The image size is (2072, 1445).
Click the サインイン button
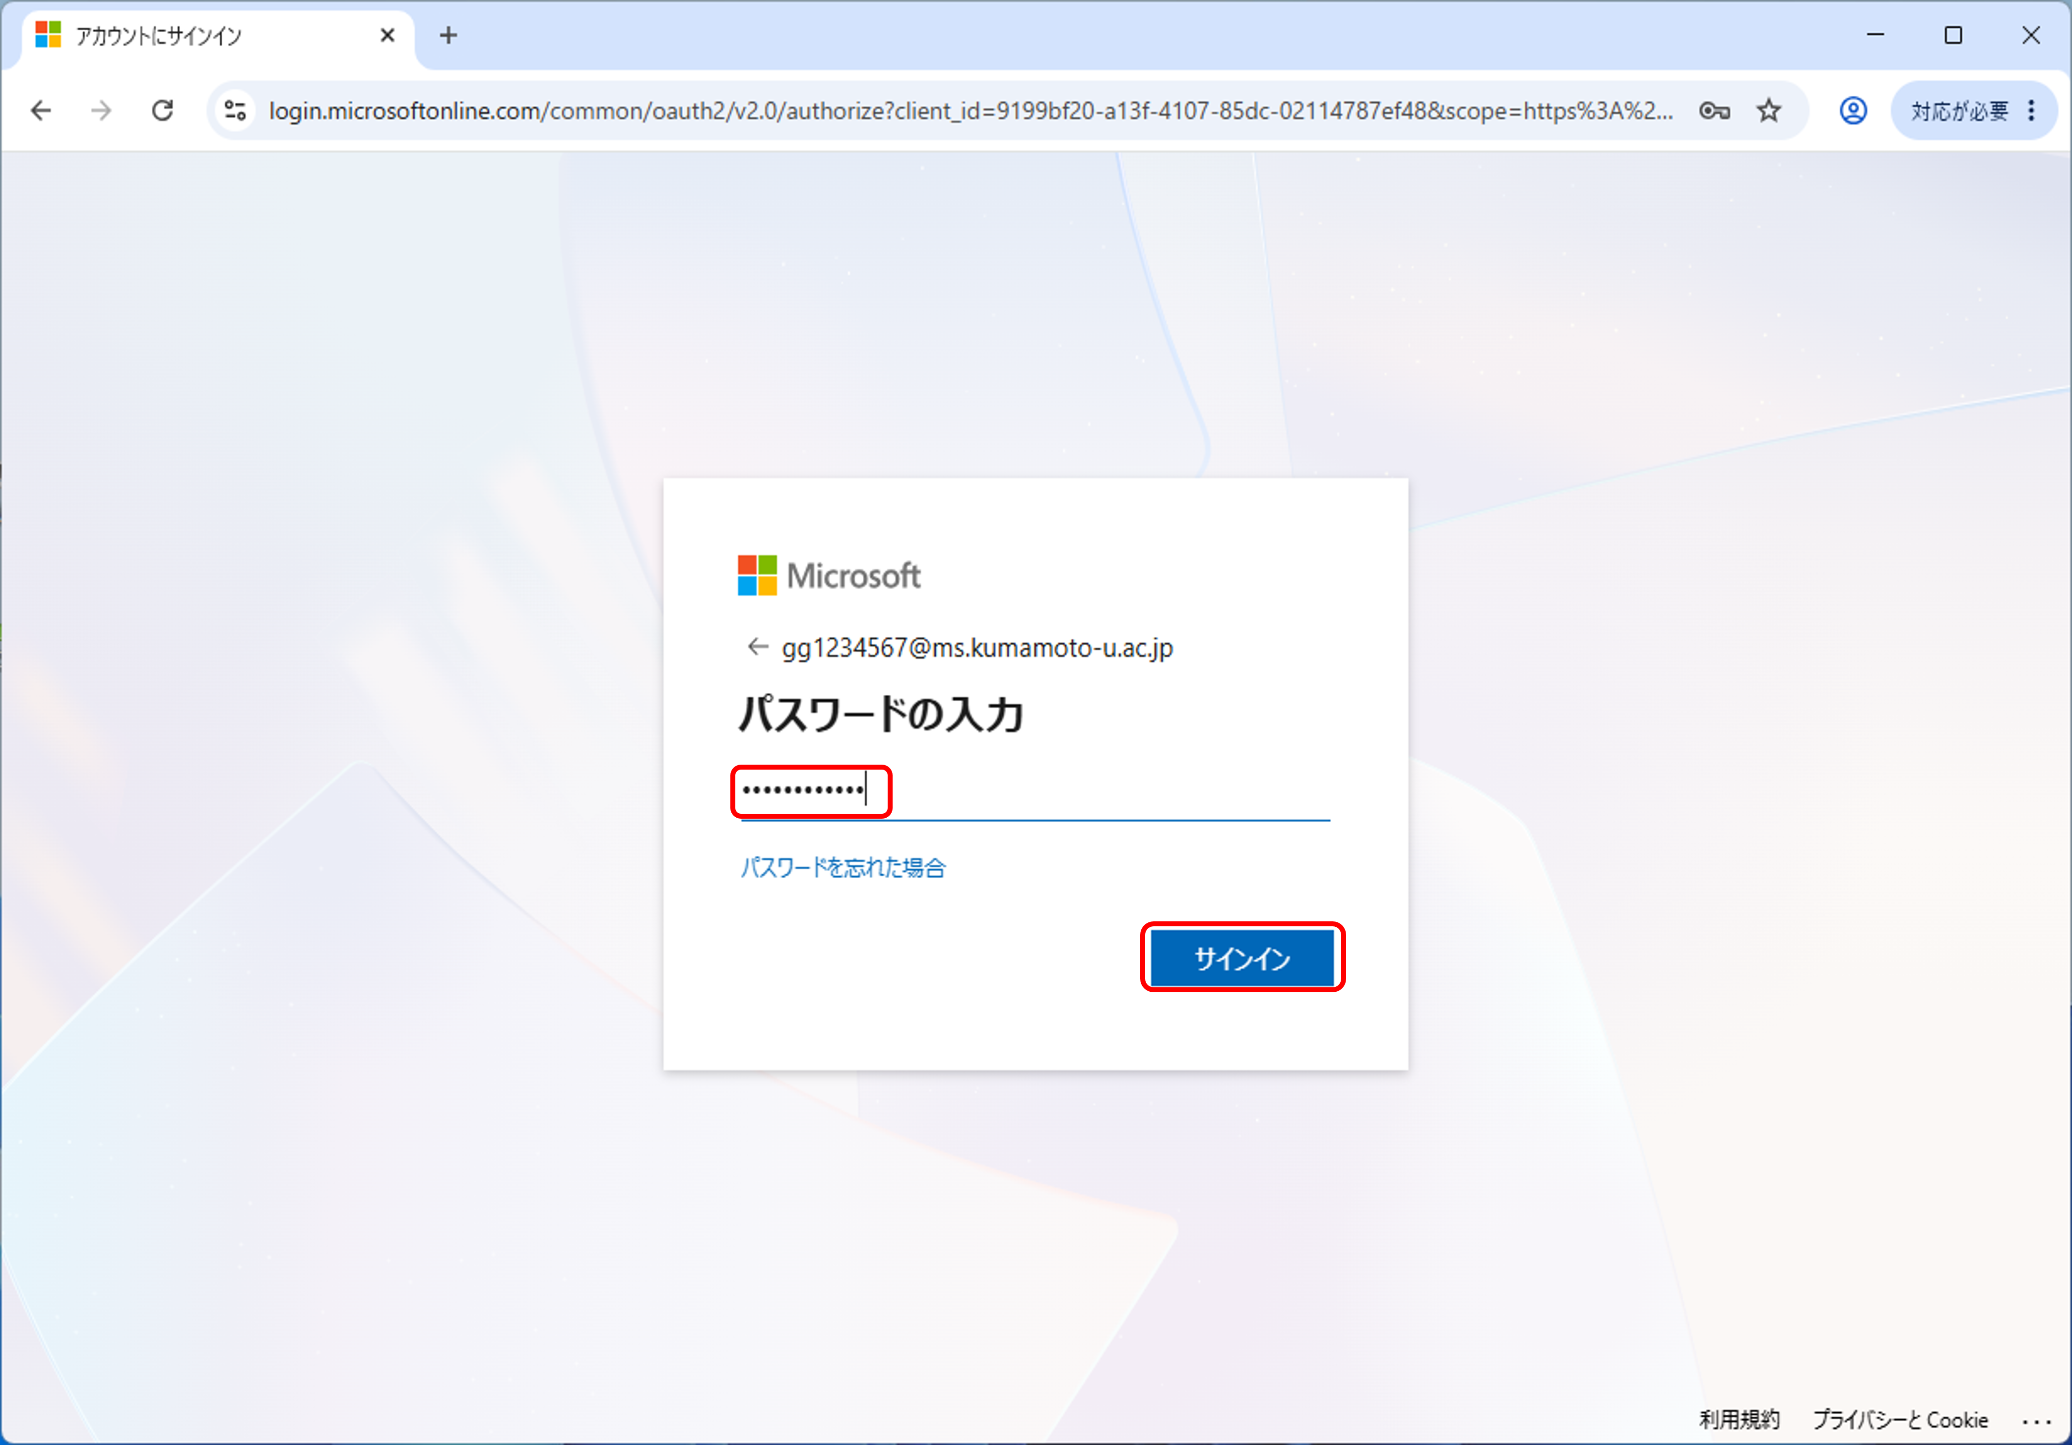tap(1243, 958)
